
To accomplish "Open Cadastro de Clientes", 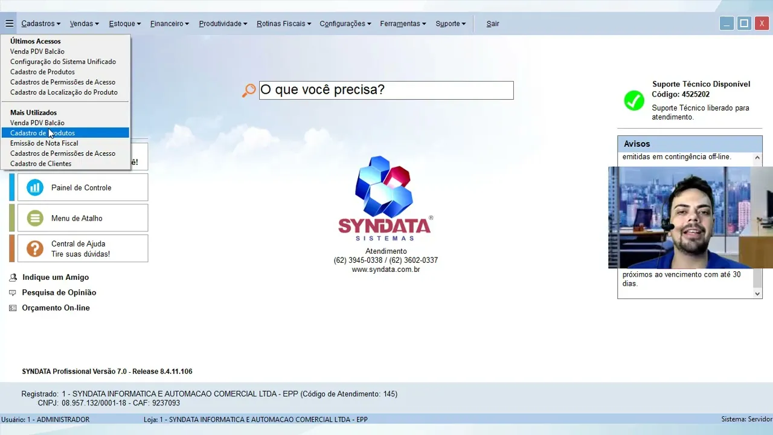I will click(40, 164).
